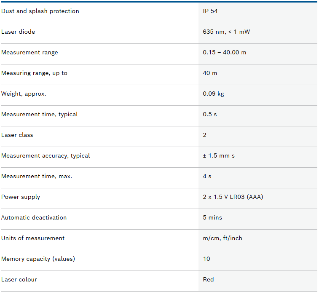Select the "635 nm, < 1 mW" value

226,32
